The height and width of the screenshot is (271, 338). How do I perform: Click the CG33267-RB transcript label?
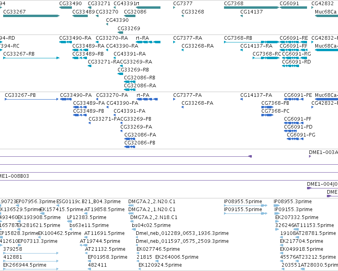click(19, 54)
